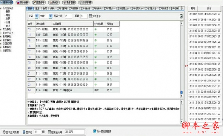Open the 更多图表 toolbar button

click(x=69, y=3)
